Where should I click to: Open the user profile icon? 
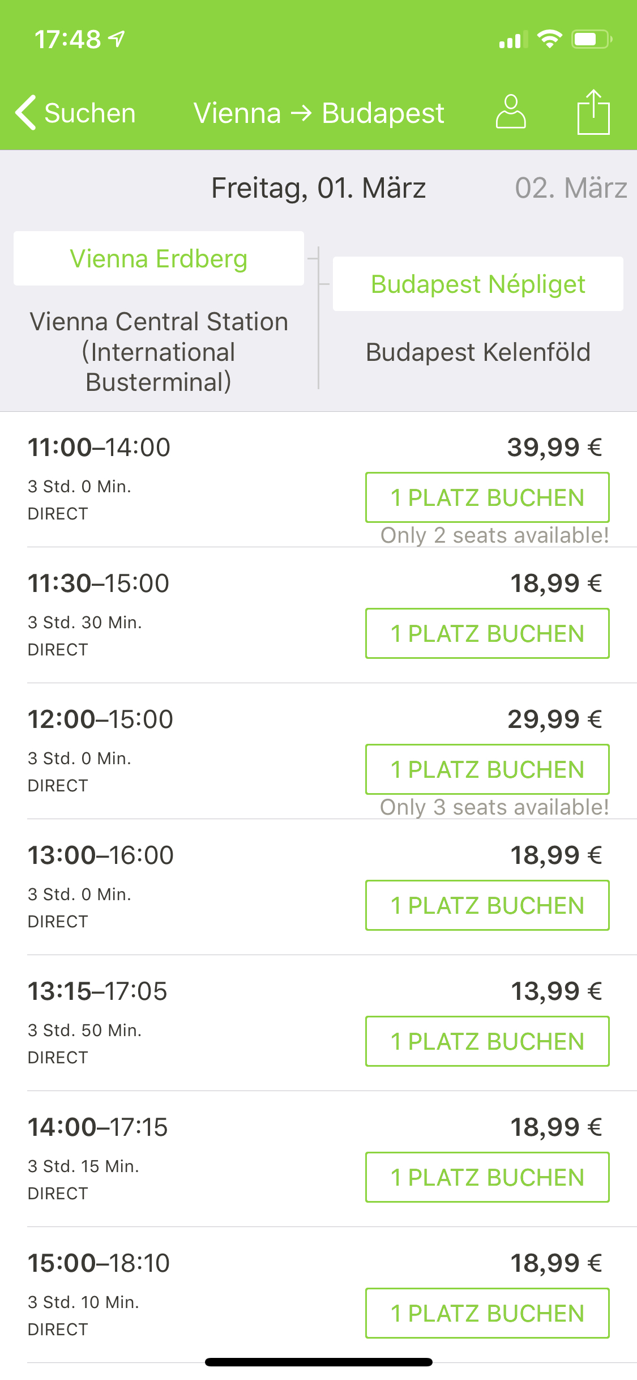510,112
